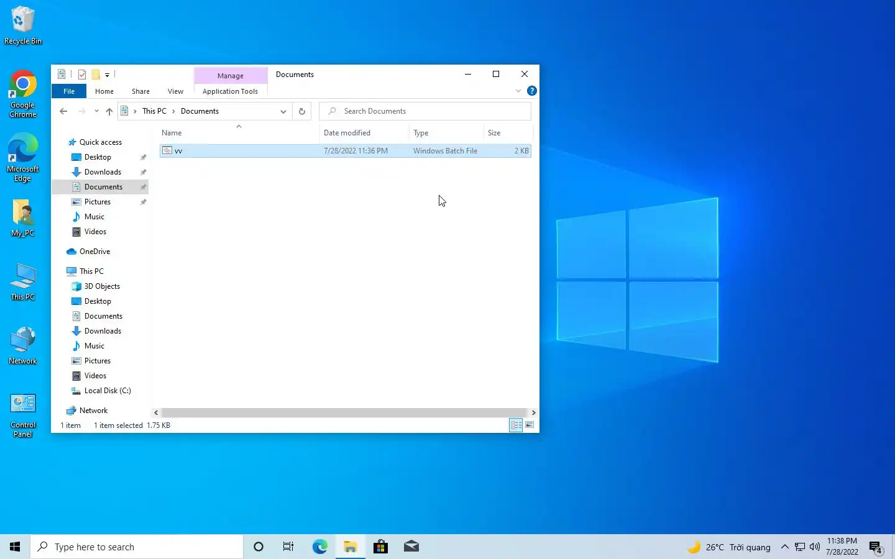This screenshot has height=559, width=895.
Task: Open Microsoft Store from the taskbar
Action: [x=380, y=547]
